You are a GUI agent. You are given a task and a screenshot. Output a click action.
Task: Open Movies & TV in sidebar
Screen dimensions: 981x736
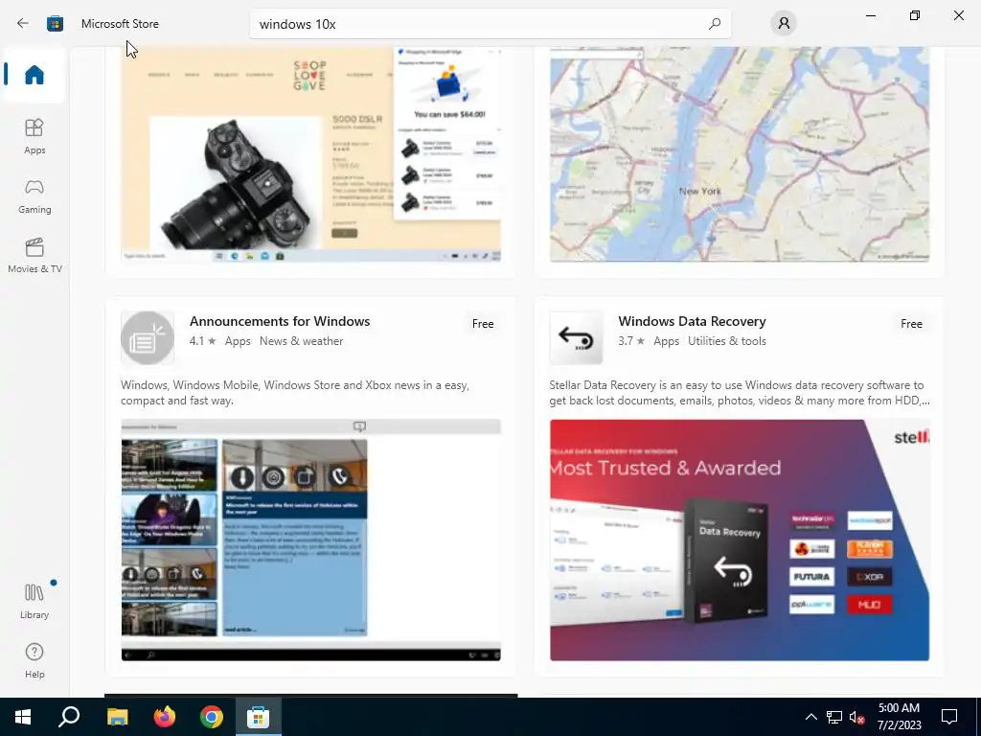click(34, 255)
